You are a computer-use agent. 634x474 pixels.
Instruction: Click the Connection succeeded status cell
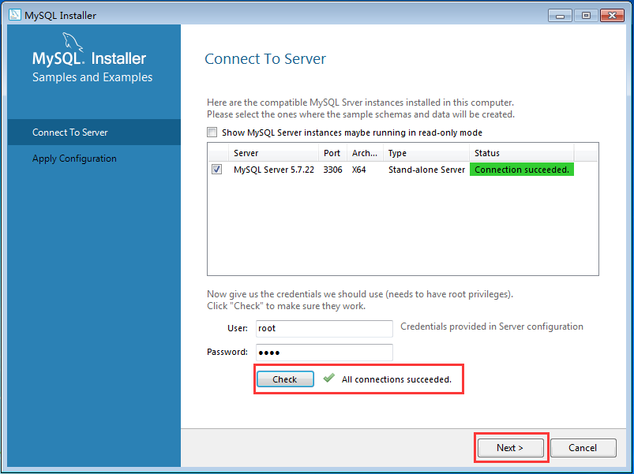tap(522, 170)
